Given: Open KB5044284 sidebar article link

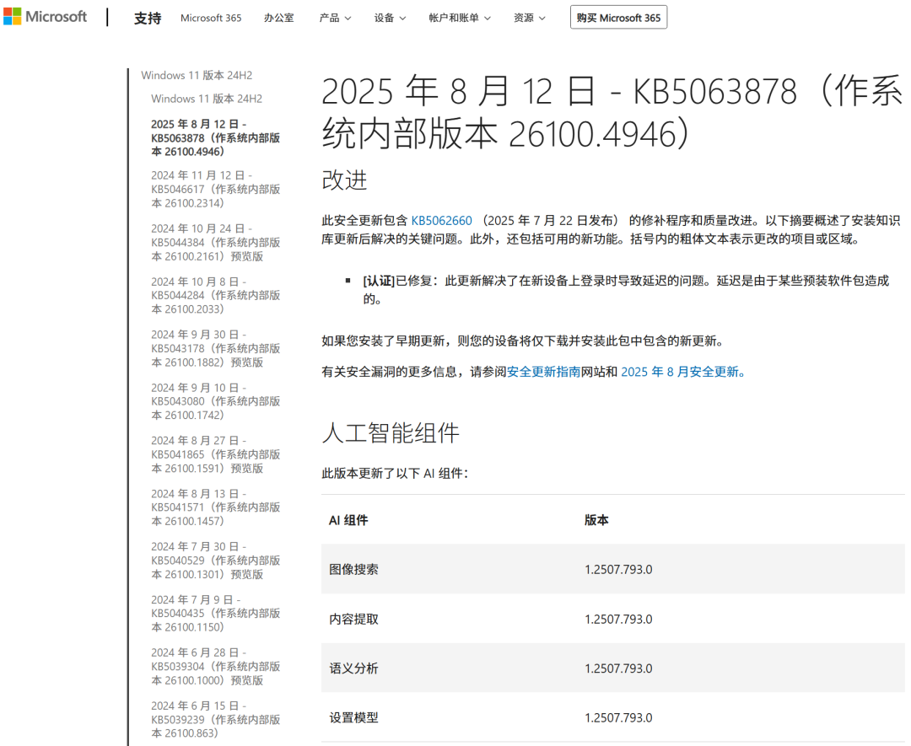Looking at the screenshot, I should tap(216, 296).
